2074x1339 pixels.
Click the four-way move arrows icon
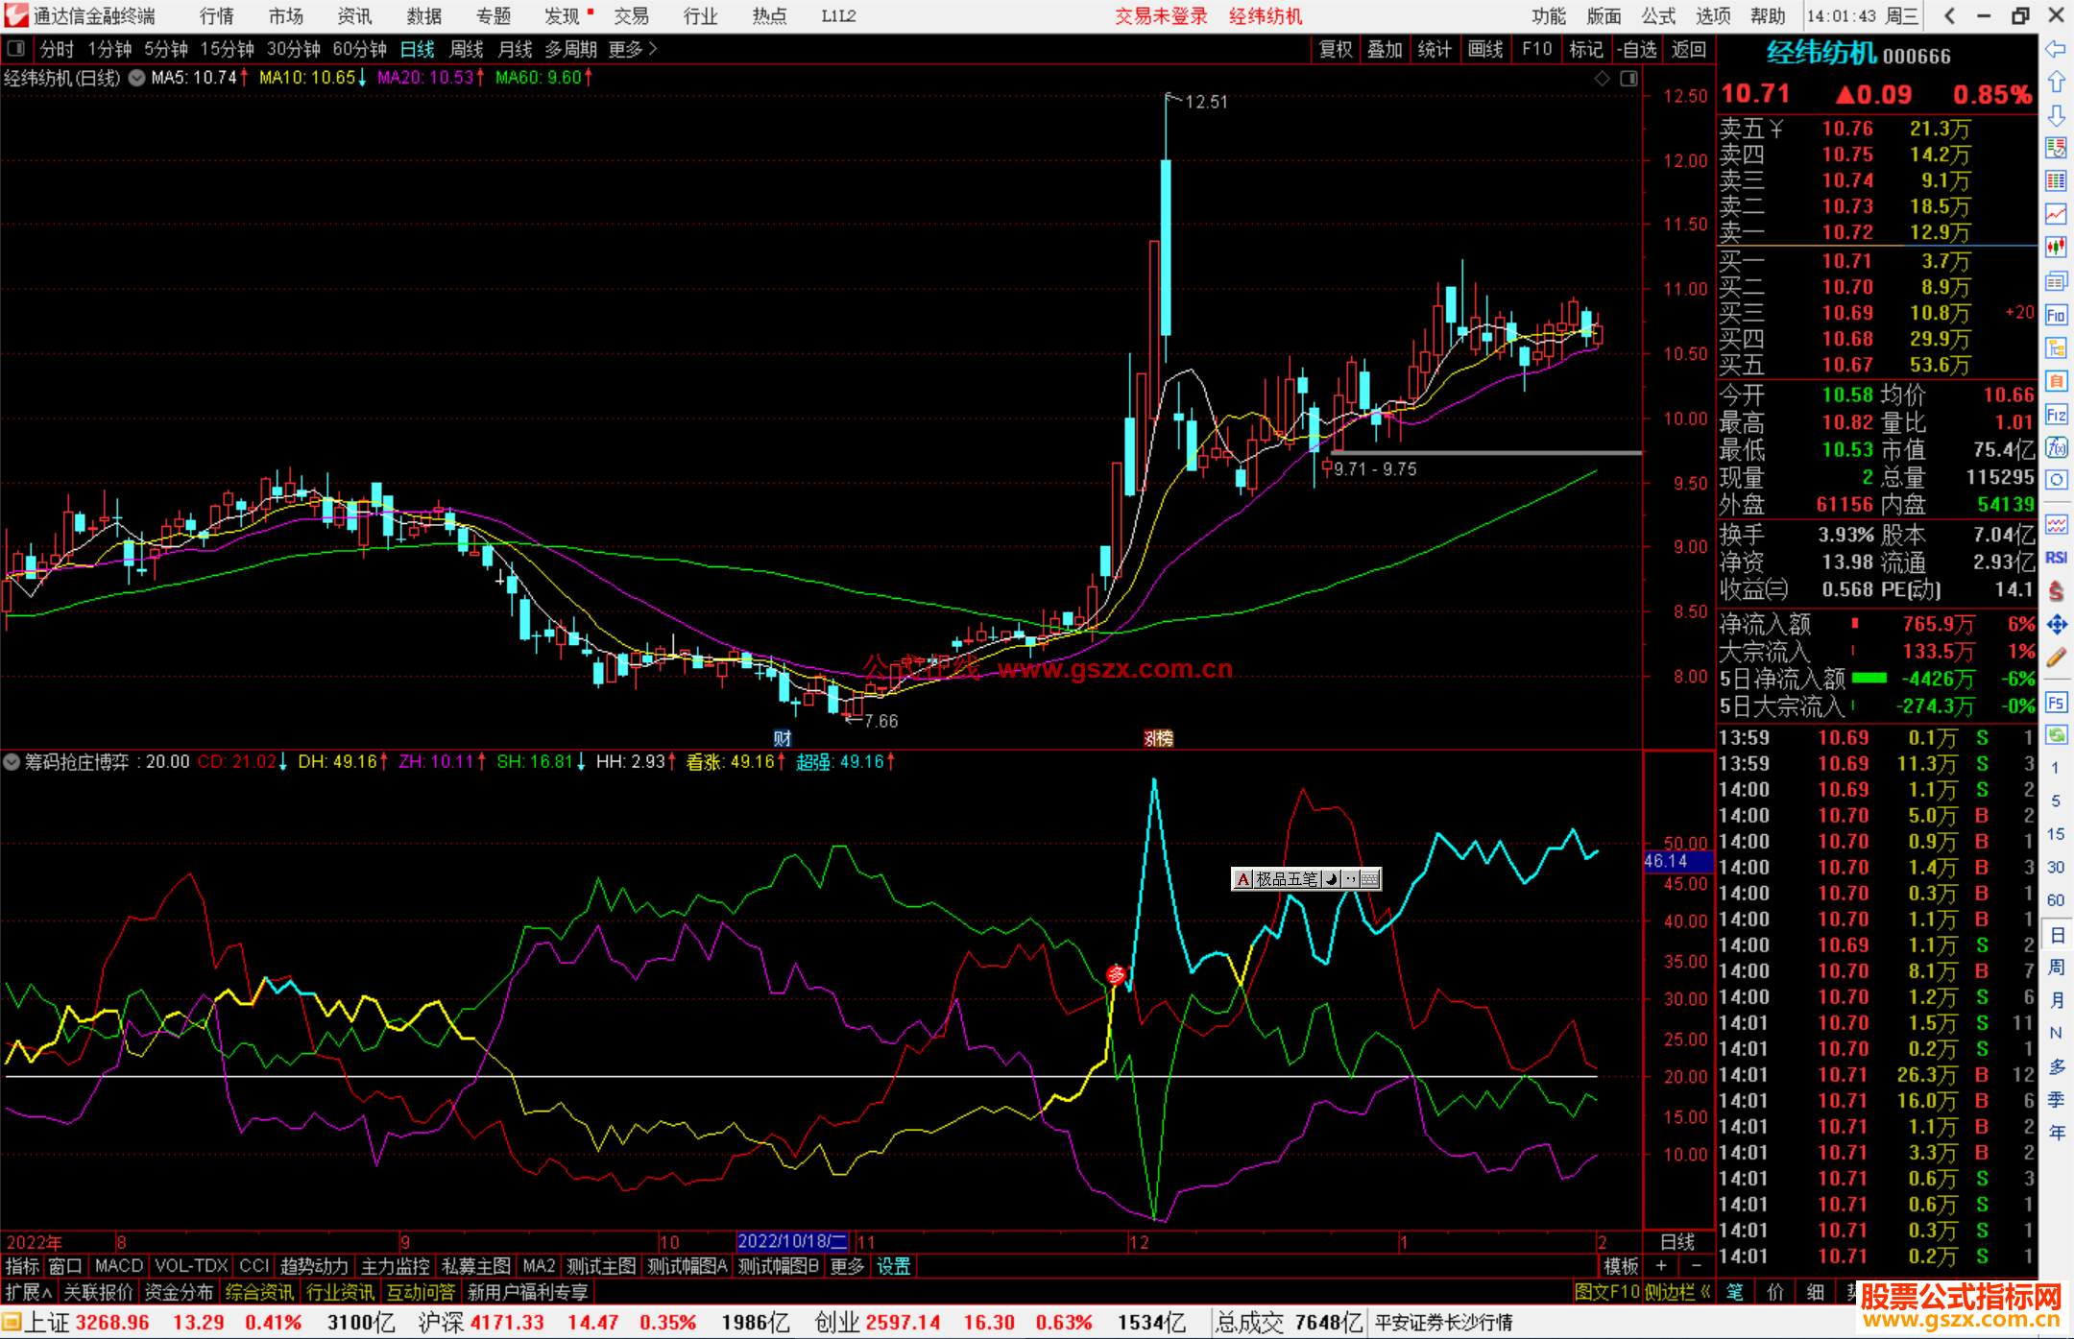(2056, 625)
